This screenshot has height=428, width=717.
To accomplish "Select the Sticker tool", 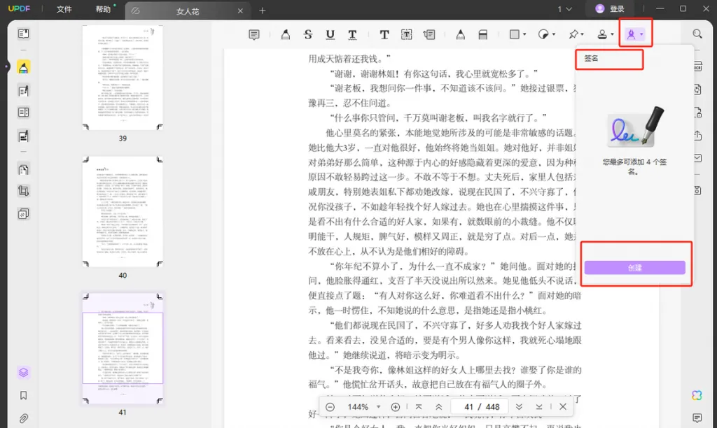I will [543, 34].
